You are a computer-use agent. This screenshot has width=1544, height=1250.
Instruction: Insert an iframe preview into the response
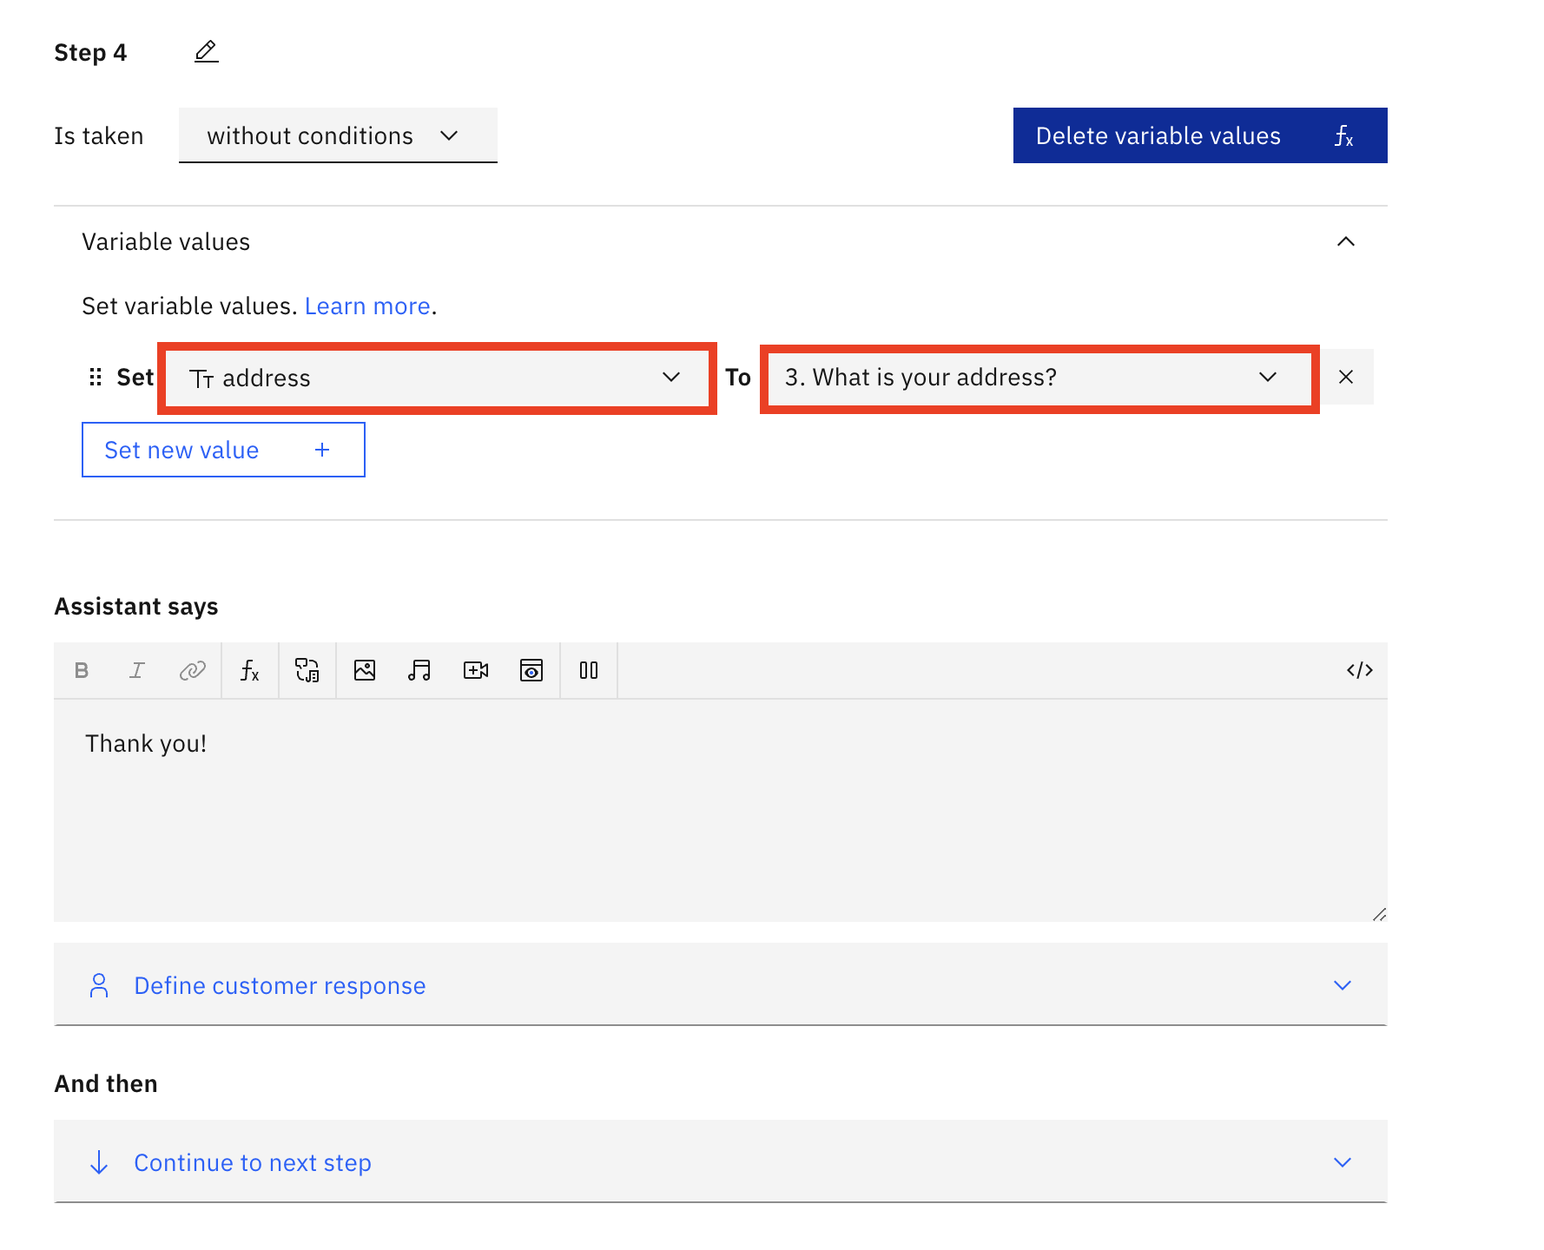tap(531, 670)
